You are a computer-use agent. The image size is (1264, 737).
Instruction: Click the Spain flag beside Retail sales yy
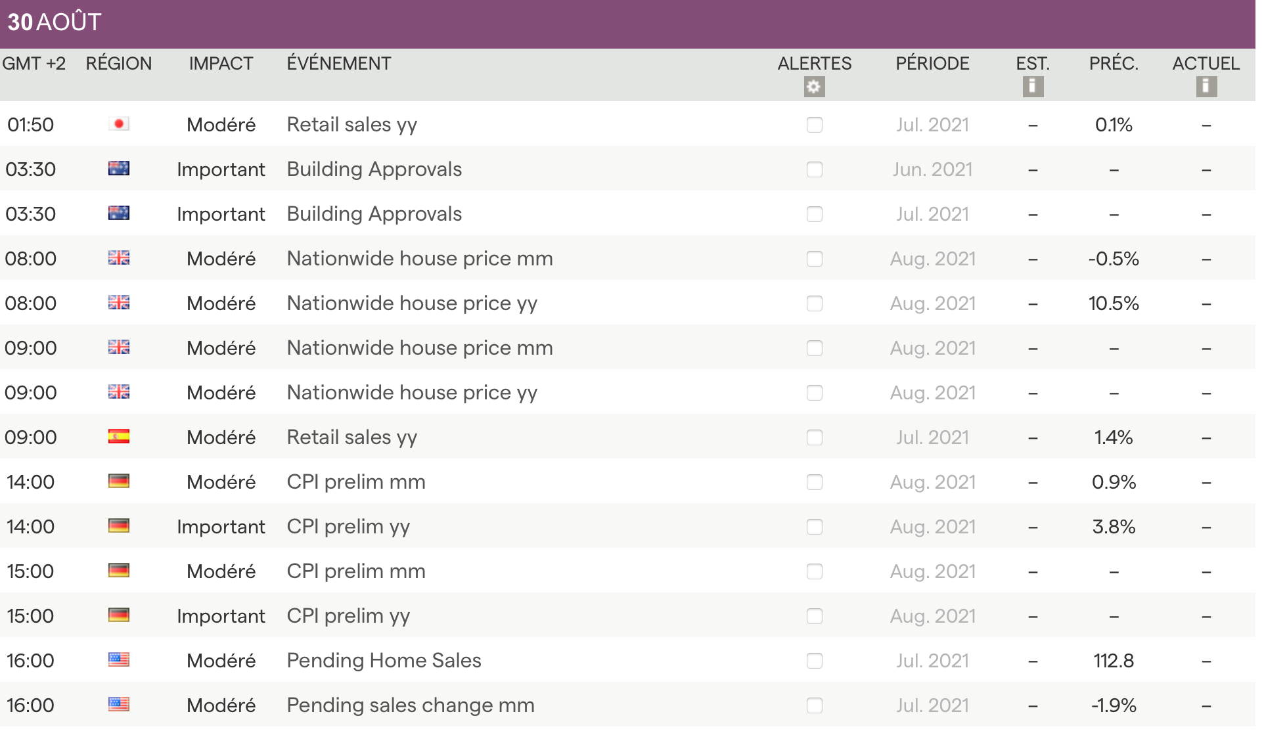(119, 437)
